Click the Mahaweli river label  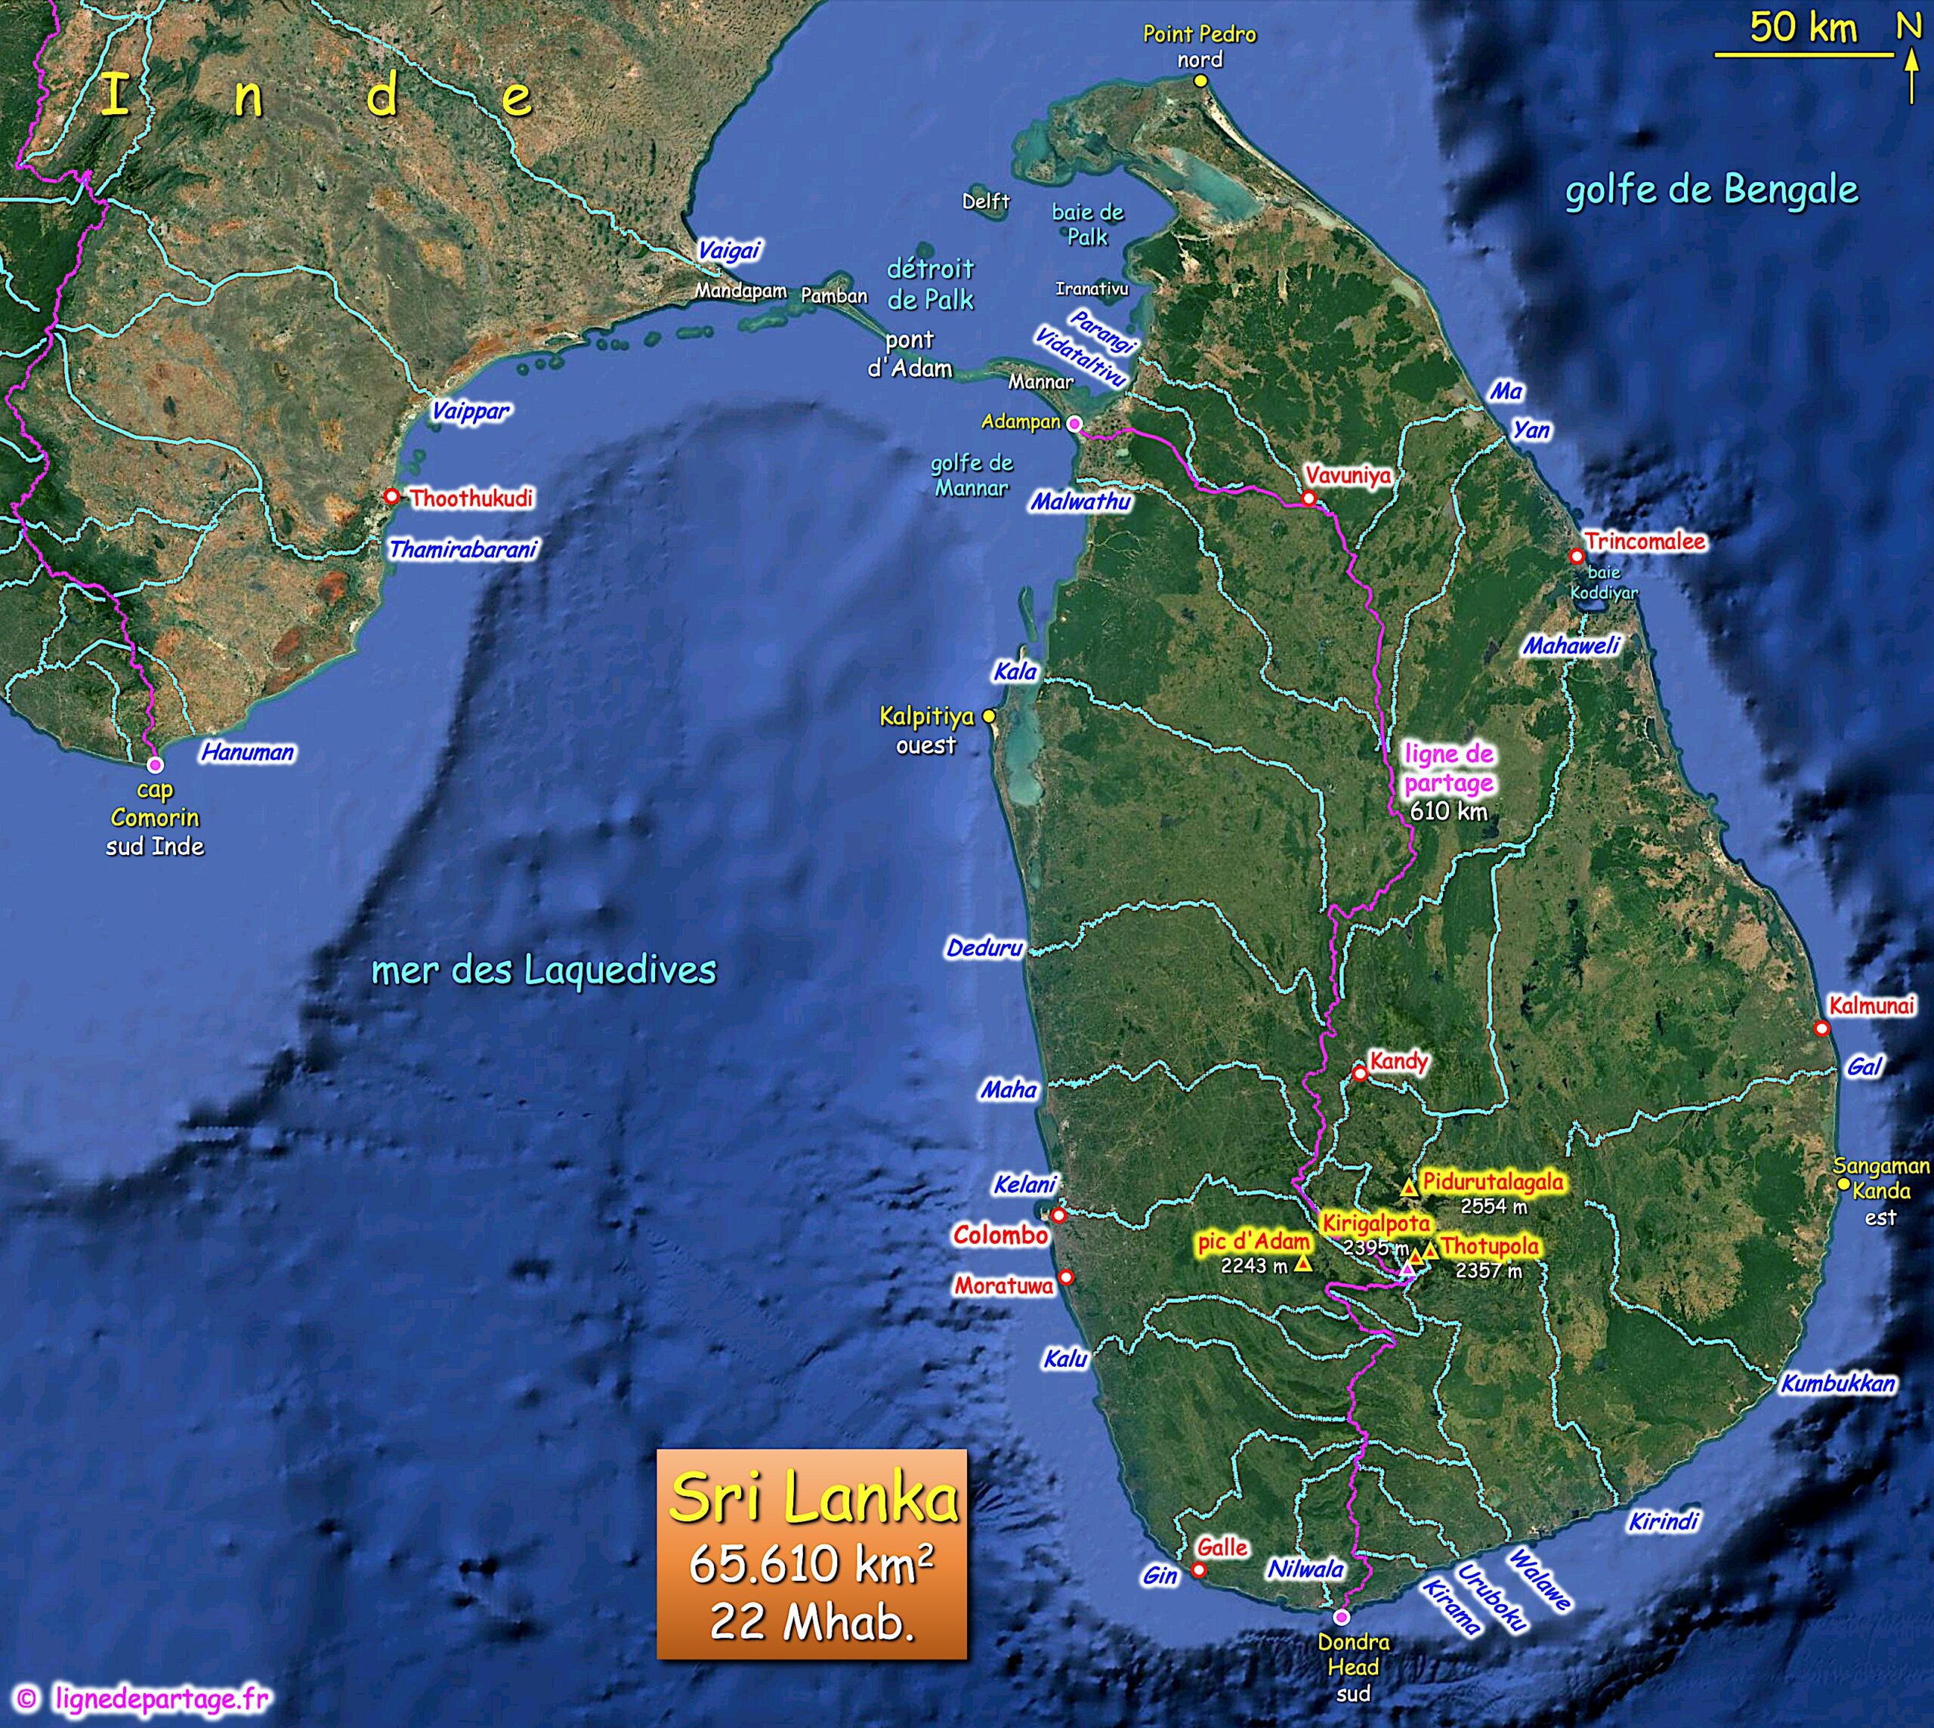[1571, 646]
